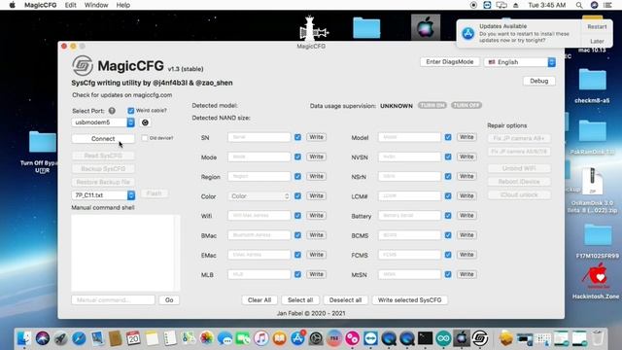The image size is (622, 350).
Task: Toggle the Weird cable checkbox
Action: point(131,110)
